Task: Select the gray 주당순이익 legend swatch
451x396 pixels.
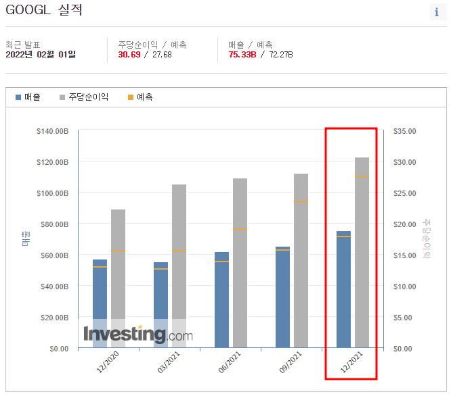Action: 62,97
